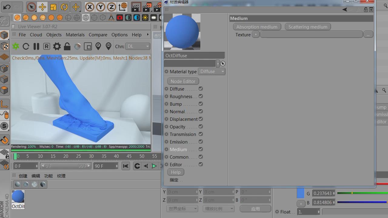The image size is (388, 218).
Task: Open the Compare menu
Action: coord(98,35)
